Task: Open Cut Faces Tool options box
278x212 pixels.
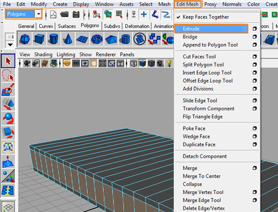Action: [254, 57]
